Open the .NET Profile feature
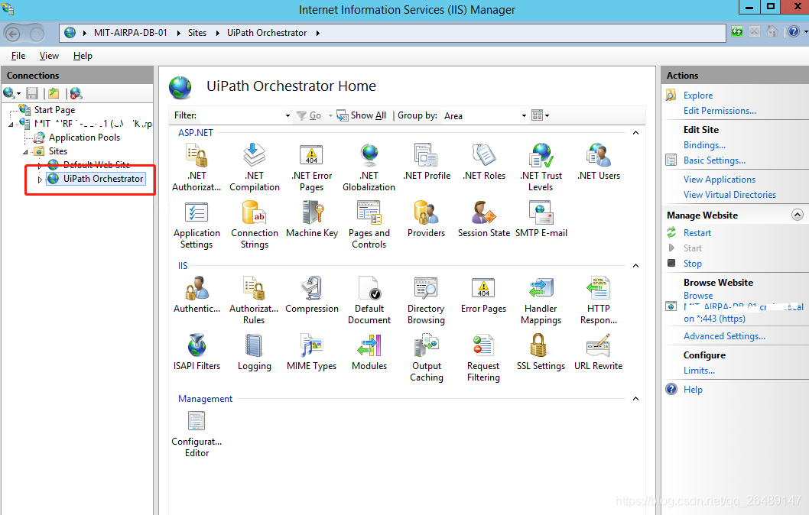809x515 pixels. pyautogui.click(x=427, y=163)
